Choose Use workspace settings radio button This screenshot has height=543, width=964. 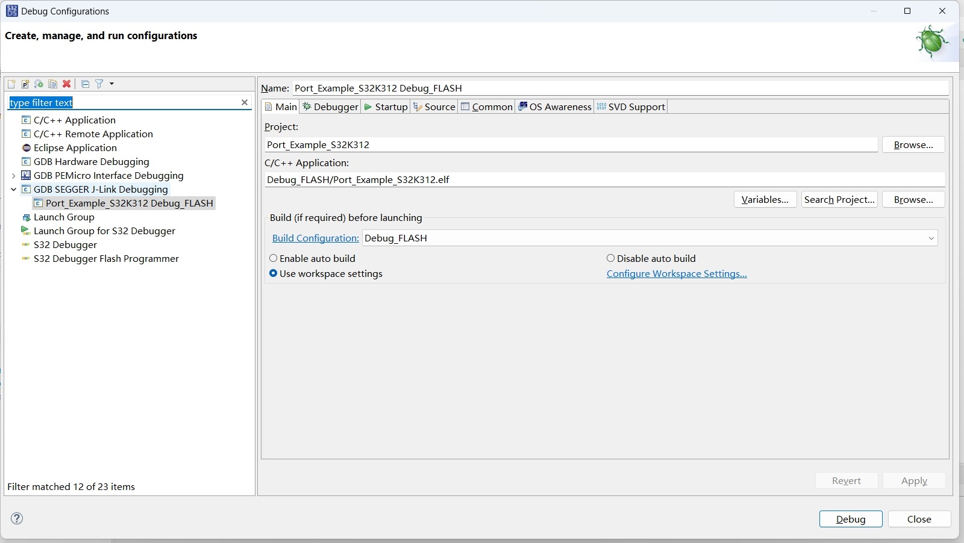pyautogui.click(x=274, y=273)
